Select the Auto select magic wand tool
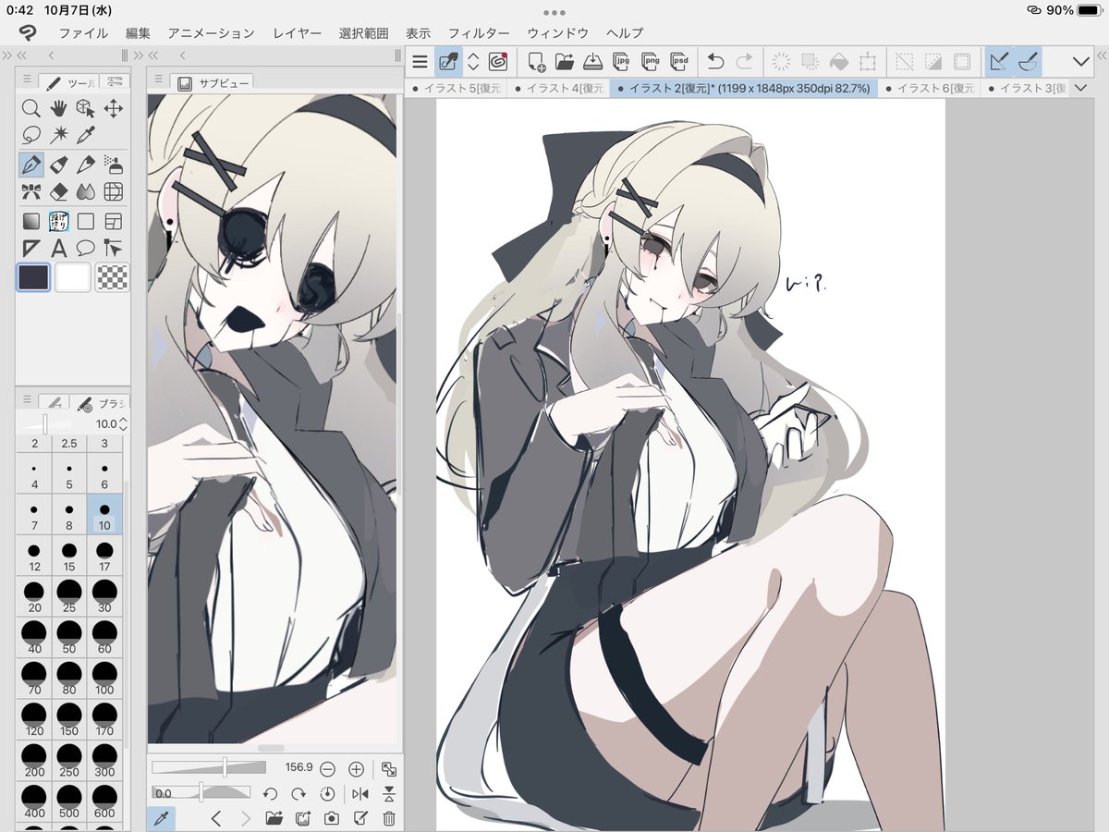This screenshot has width=1109, height=832. click(x=58, y=135)
